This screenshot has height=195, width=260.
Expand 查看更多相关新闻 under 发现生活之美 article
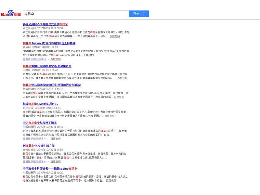[35, 162]
